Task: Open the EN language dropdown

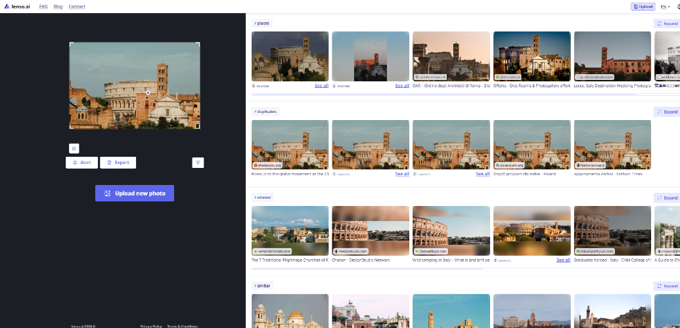Action: (665, 7)
